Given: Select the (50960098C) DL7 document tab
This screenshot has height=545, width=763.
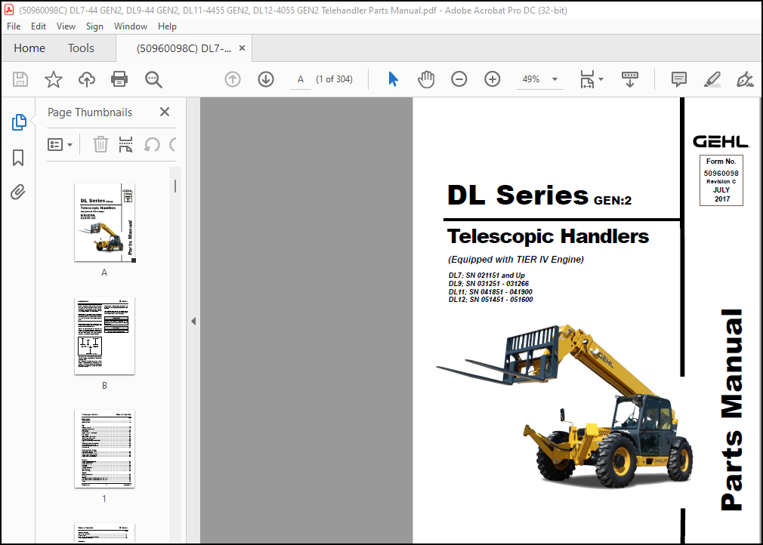Looking at the screenshot, I should tap(184, 48).
